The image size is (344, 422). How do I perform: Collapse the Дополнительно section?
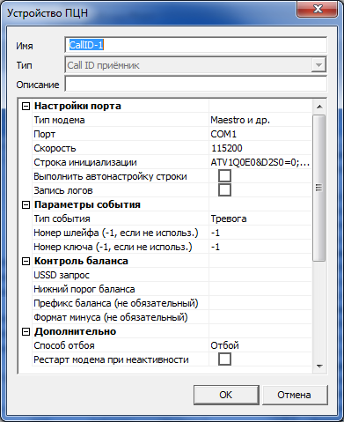click(26, 331)
